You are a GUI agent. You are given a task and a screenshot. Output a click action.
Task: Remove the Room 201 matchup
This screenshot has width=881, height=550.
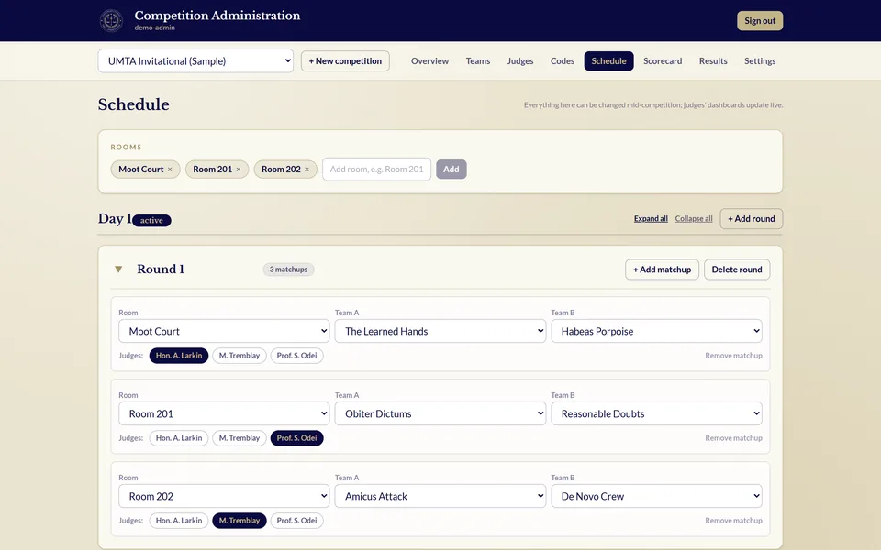(x=733, y=438)
